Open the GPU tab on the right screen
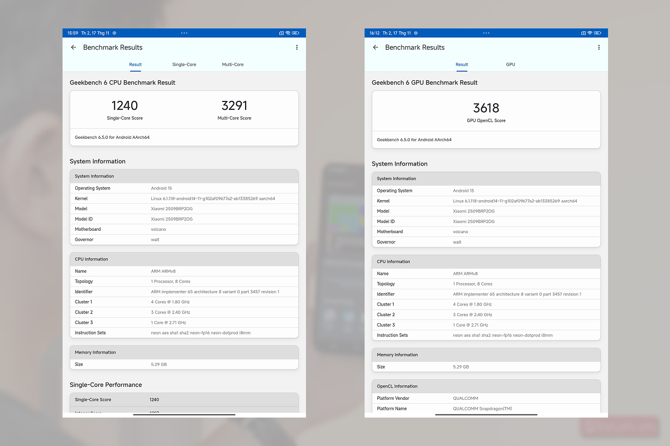 (x=510, y=64)
